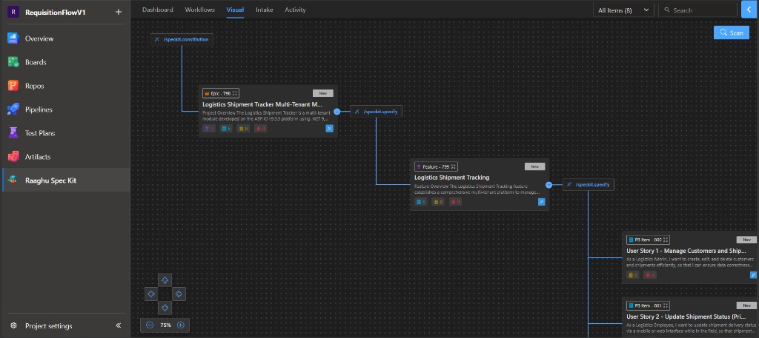
Task: Click New status badge on Feature card
Action: tap(535, 166)
